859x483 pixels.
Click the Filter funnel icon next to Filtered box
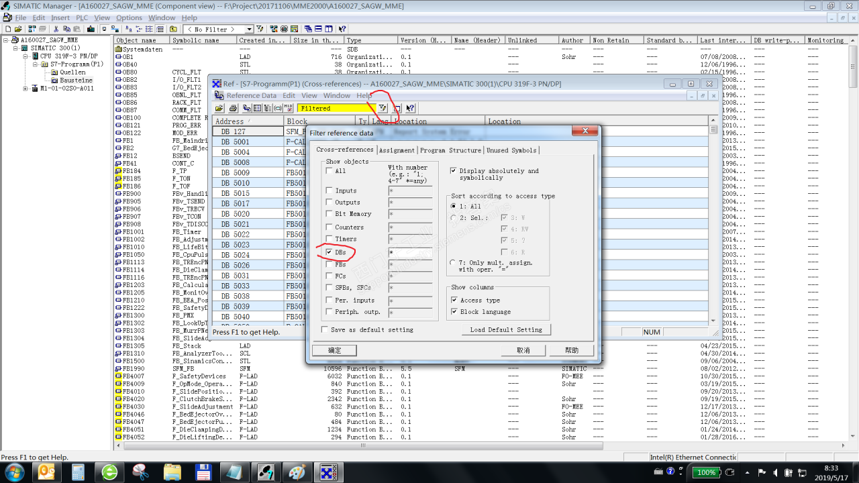click(383, 108)
